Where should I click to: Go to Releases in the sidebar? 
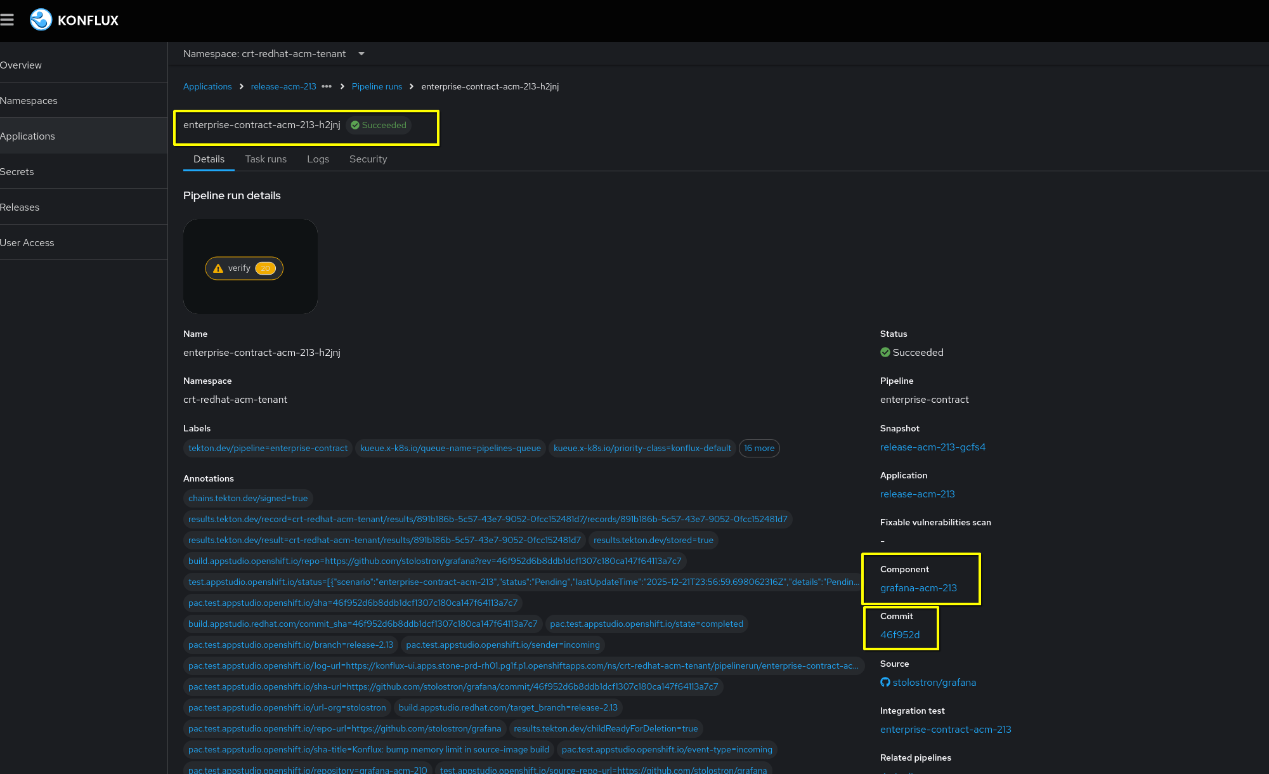pos(20,207)
